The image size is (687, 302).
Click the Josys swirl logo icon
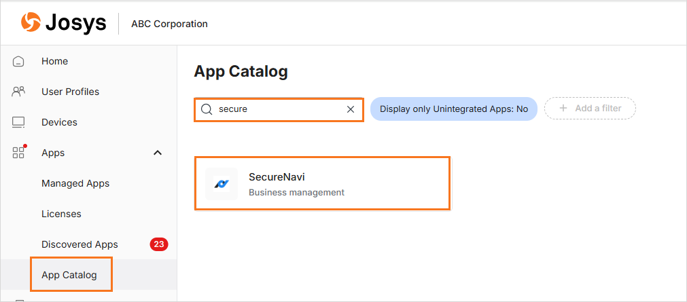pyautogui.click(x=31, y=23)
